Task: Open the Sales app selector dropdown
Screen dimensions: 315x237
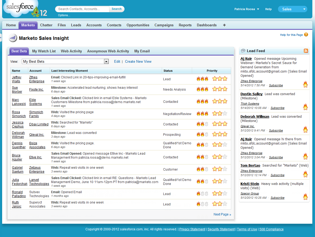Action: [292, 9]
